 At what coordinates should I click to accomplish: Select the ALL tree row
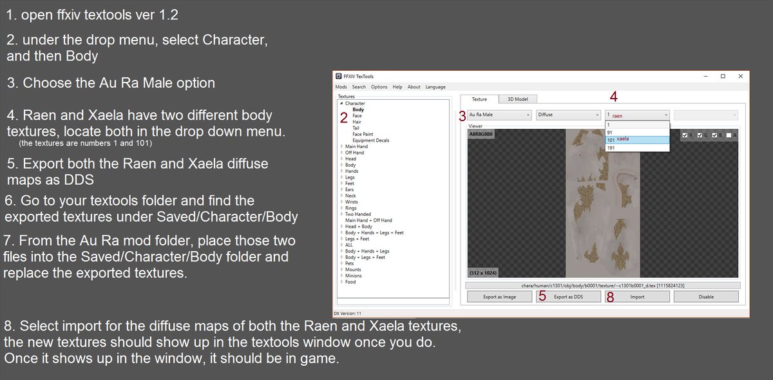click(x=349, y=245)
